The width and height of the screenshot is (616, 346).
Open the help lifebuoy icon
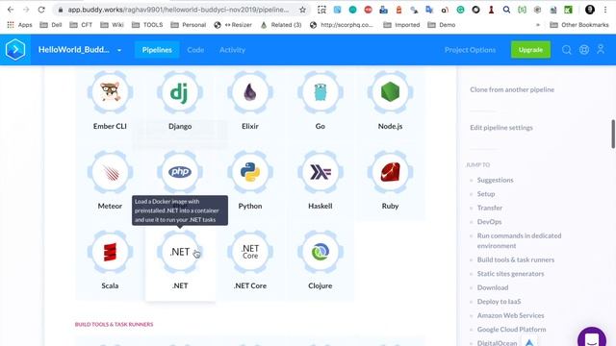pyautogui.click(x=584, y=50)
